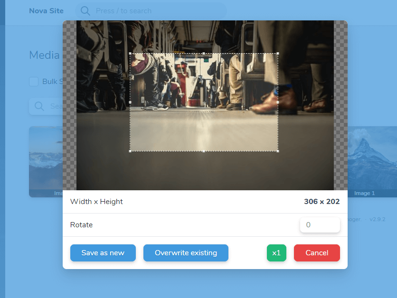Click the magnifier icon in the top search bar
397x298 pixels.
pyautogui.click(x=85, y=11)
